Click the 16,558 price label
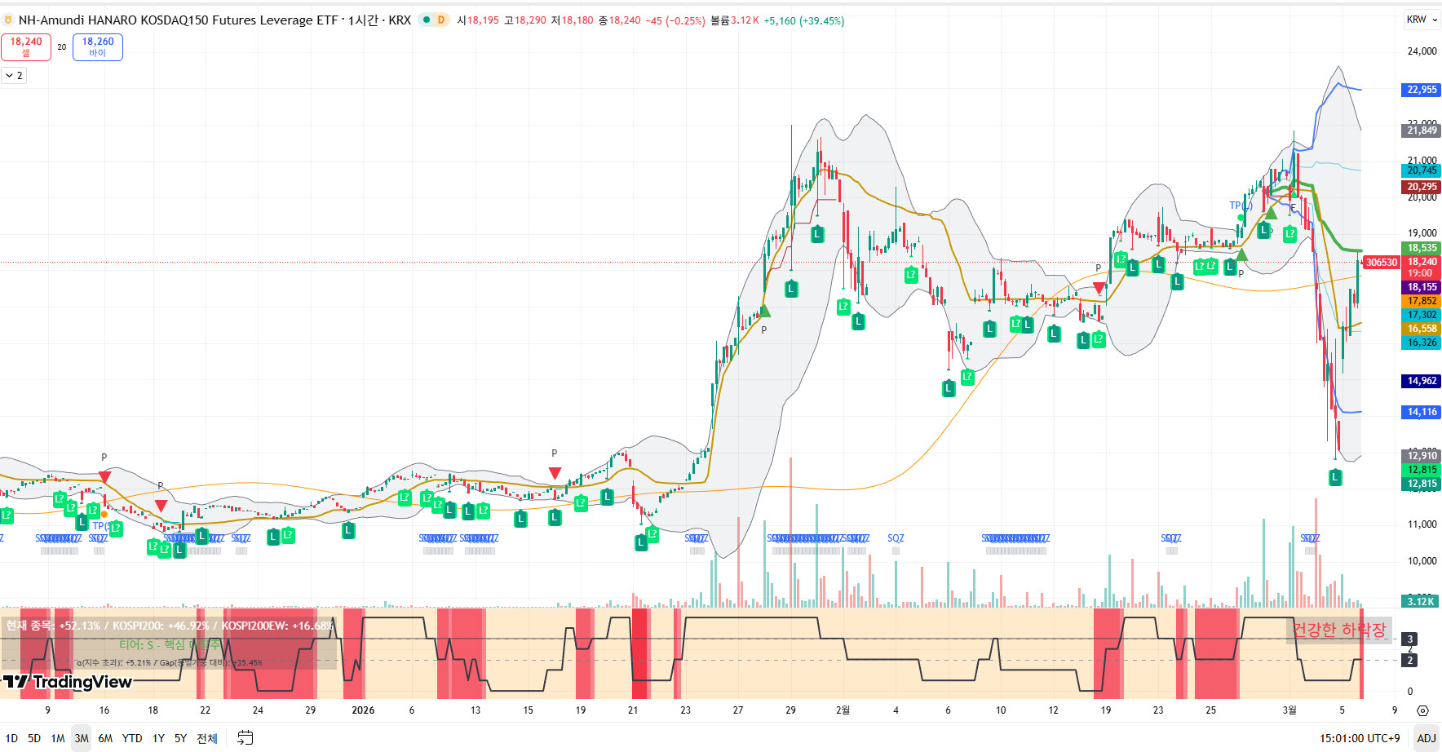Viewport: 1442px width, 752px height. [1422, 329]
